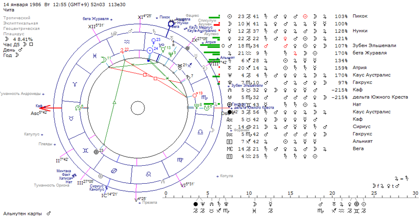420x216 pixels.
Task: Click the blue Sun symbol inside the wheel
Action: [x=150, y=50]
